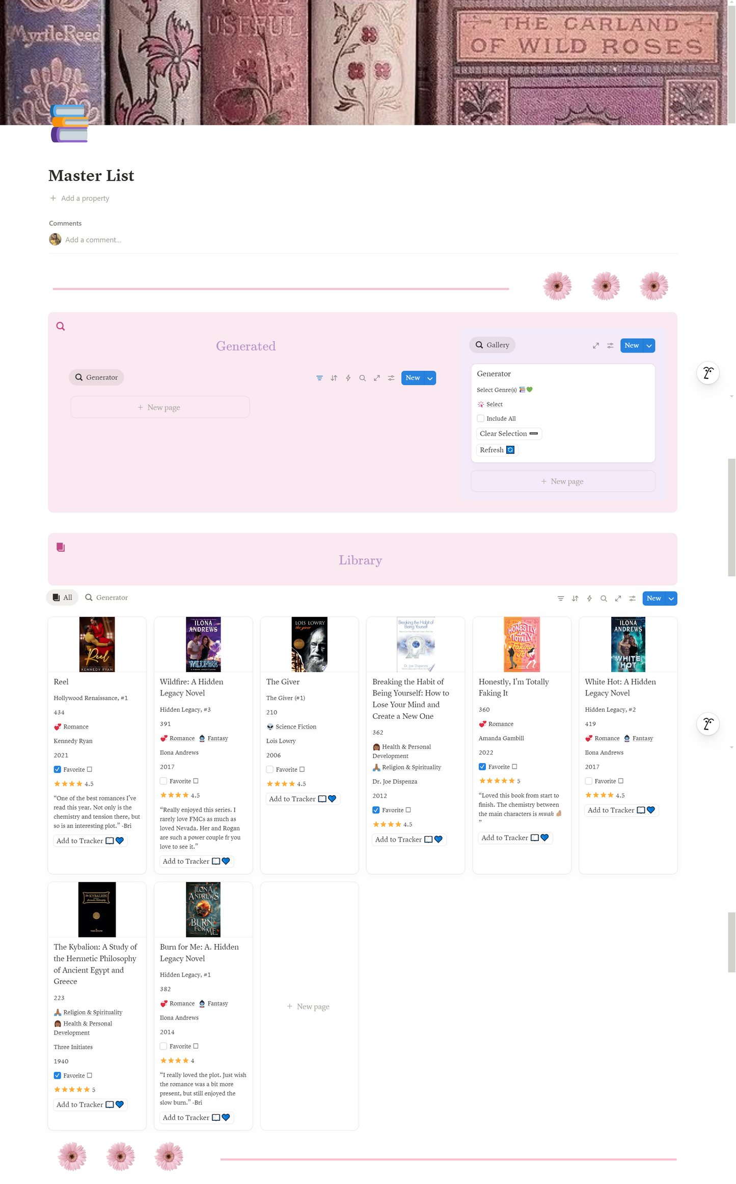Image resolution: width=736 pixels, height=1184 pixels.
Task: Uncheck Favorite on the Reel card
Action: click(57, 769)
